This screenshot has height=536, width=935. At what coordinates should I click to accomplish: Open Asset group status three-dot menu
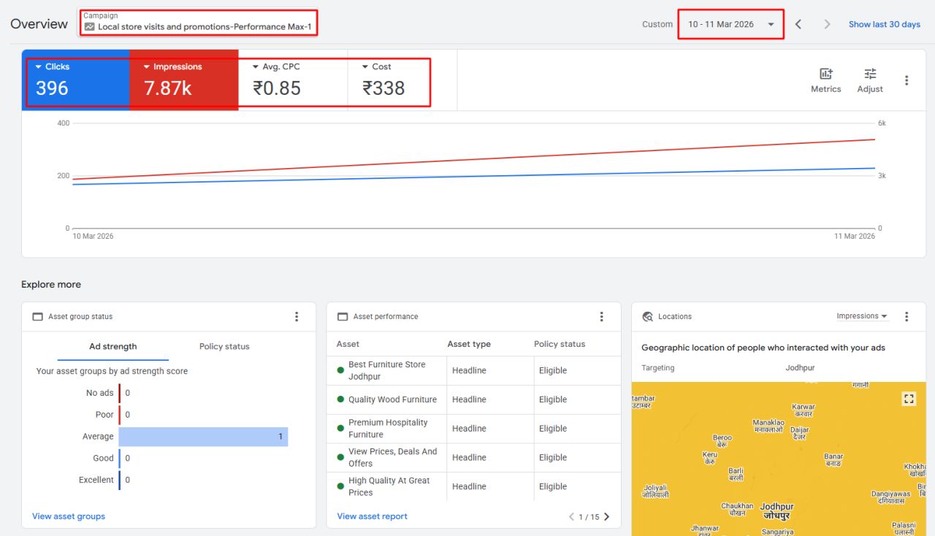[297, 316]
